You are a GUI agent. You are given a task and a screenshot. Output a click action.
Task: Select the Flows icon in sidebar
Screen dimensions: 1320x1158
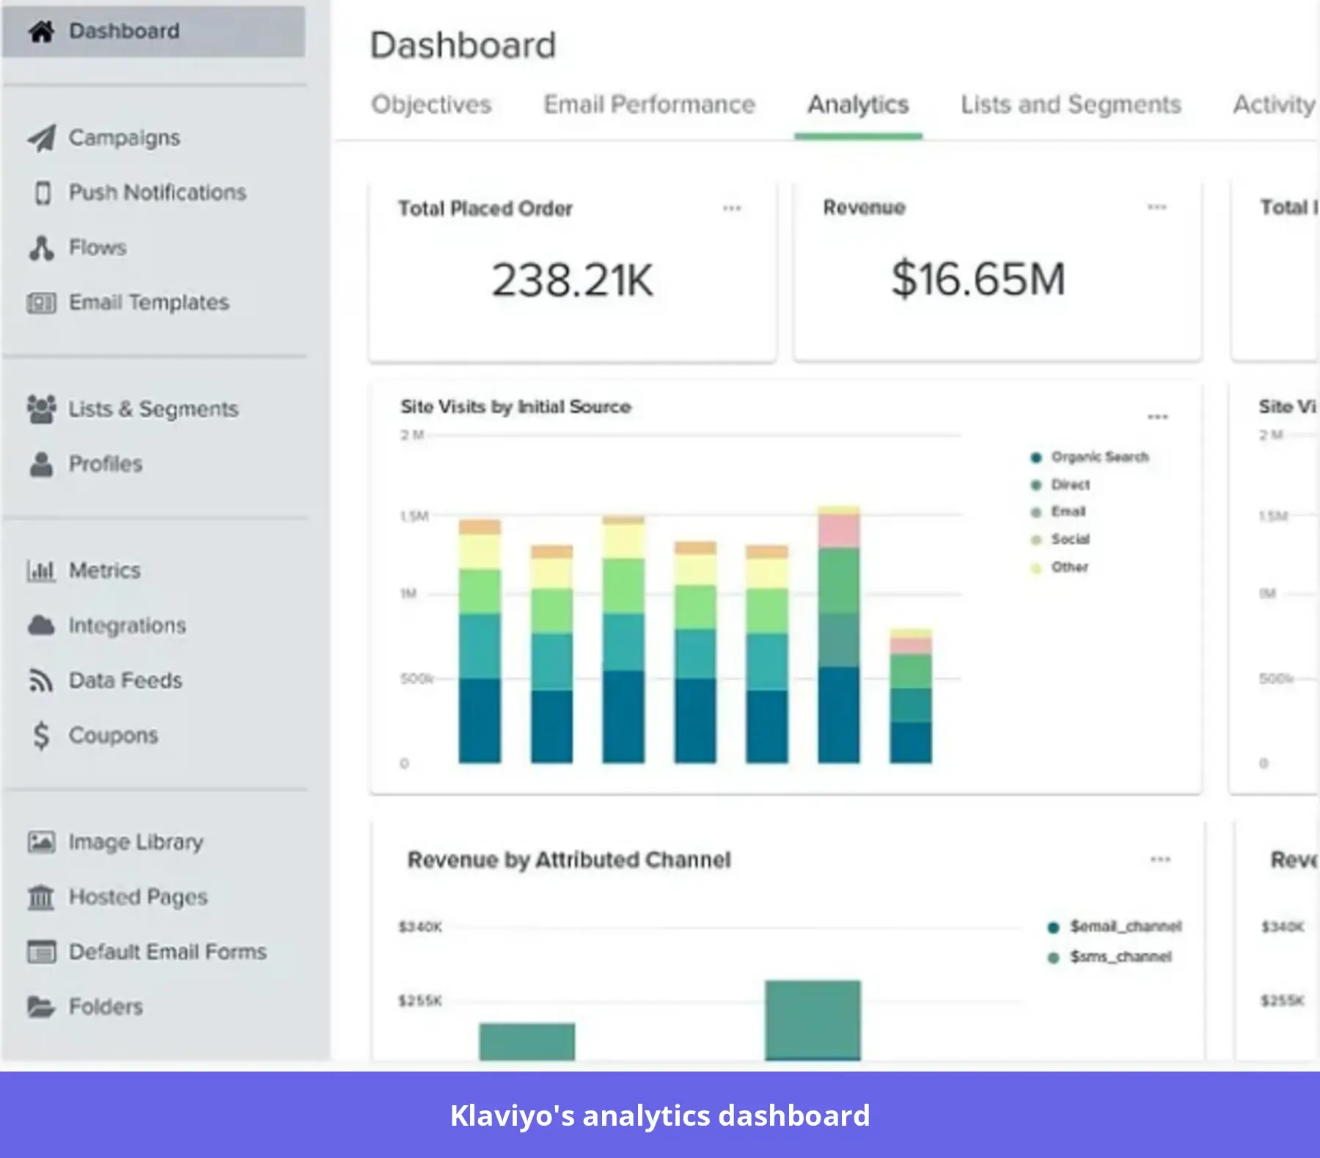[x=42, y=248]
